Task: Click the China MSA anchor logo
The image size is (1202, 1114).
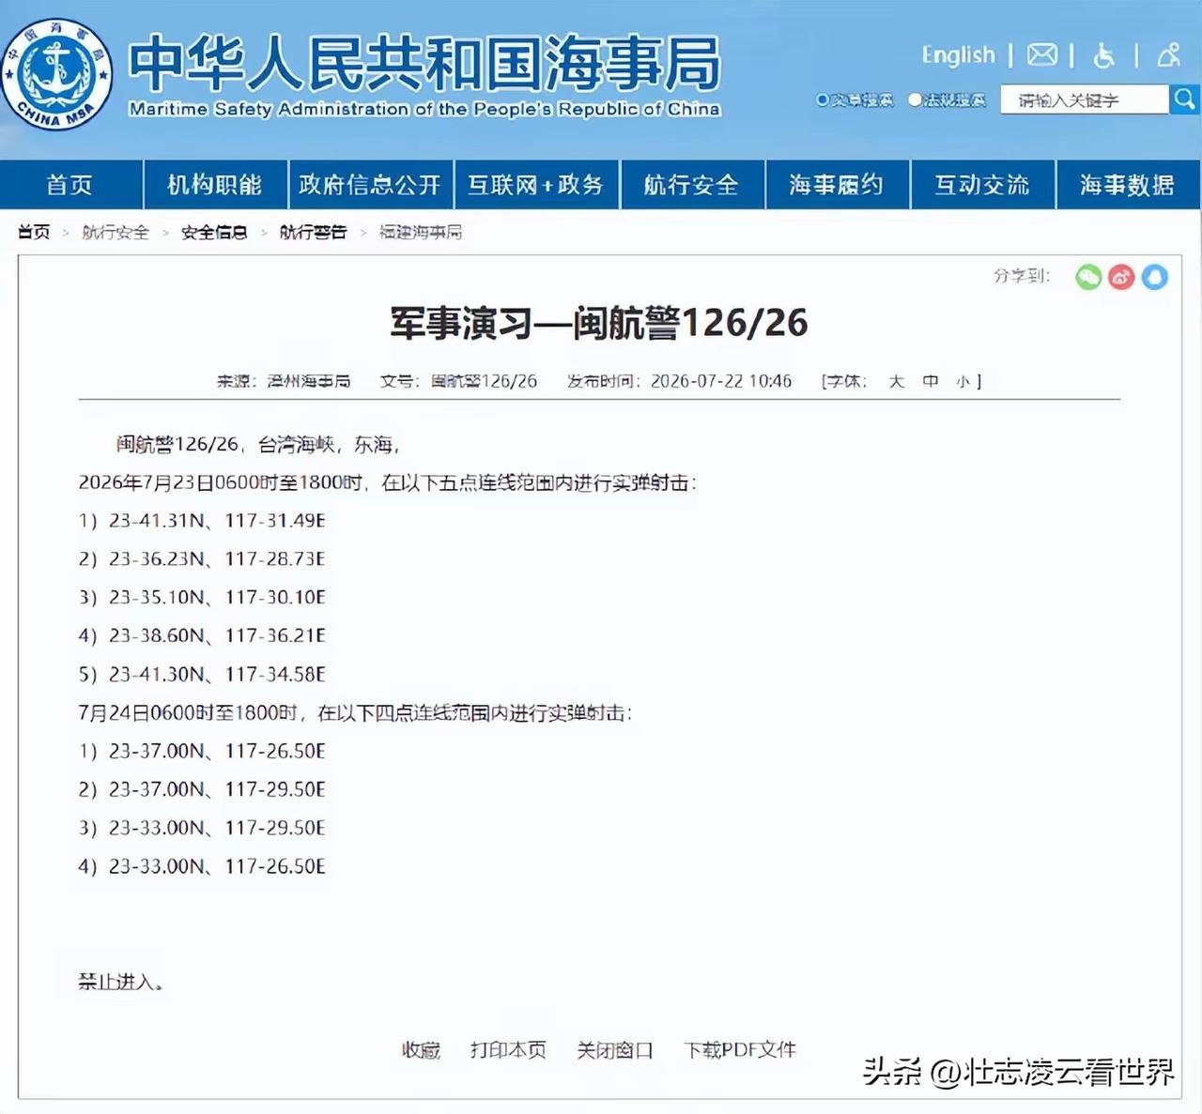Action: tap(56, 74)
